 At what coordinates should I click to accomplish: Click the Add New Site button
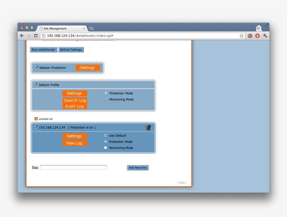pos(138,167)
